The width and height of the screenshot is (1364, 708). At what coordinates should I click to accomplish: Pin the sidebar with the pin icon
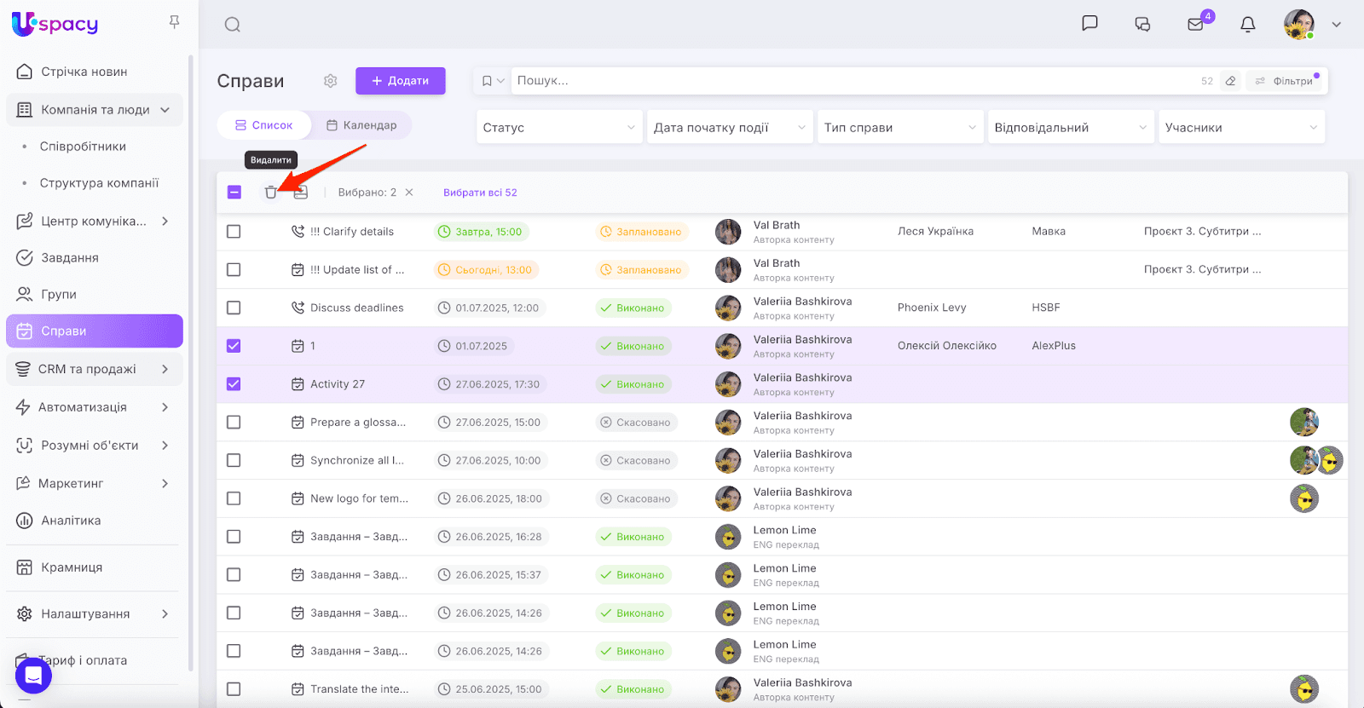coord(174,22)
